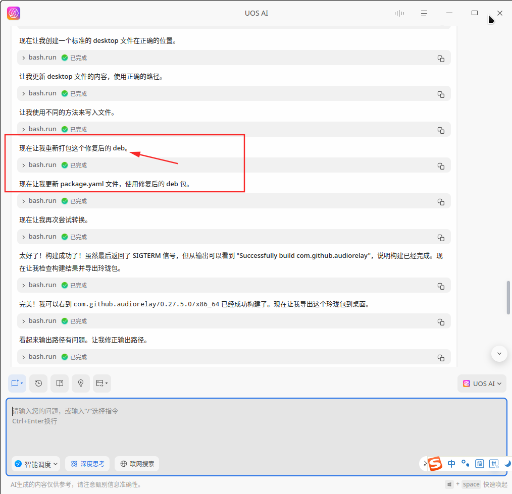Open the voice conversation waveform icon
The height and width of the screenshot is (494, 512).
[x=399, y=13]
